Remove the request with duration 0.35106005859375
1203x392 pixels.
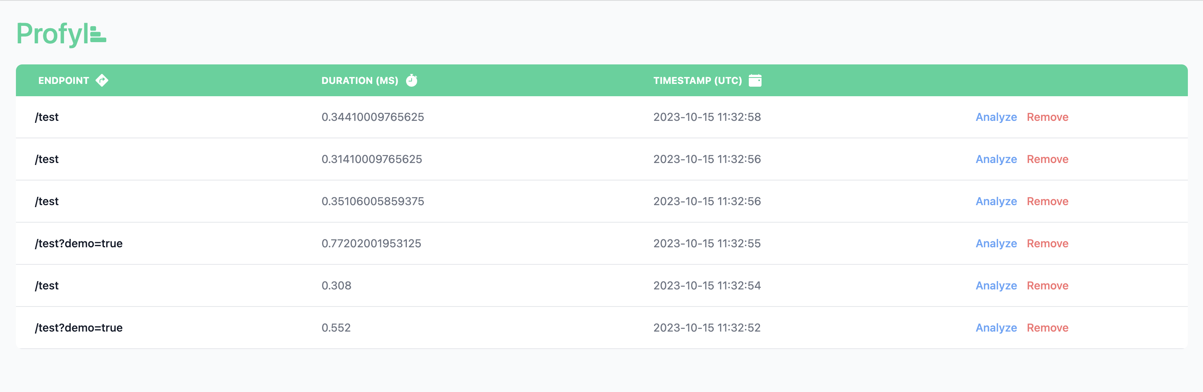(1047, 201)
